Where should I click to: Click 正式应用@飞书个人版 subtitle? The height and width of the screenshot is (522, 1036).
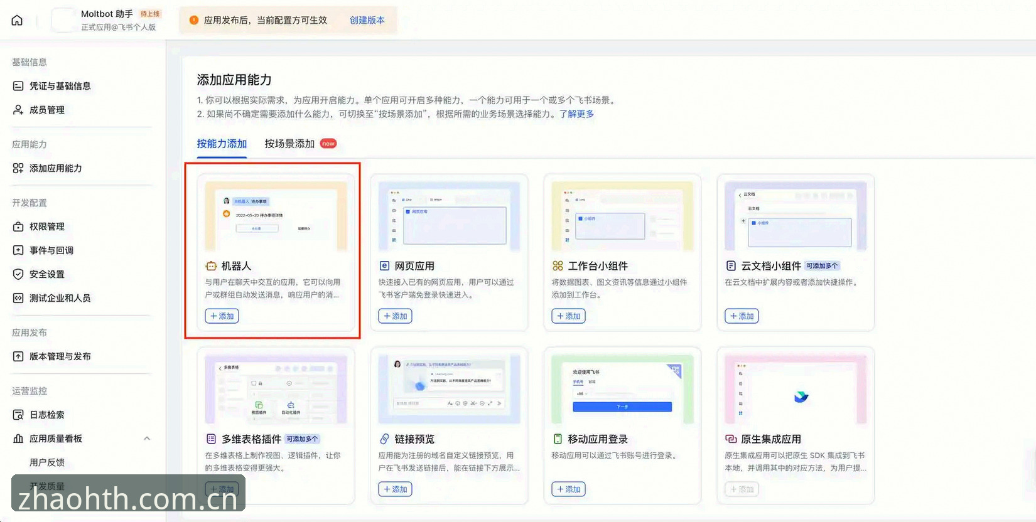(x=118, y=27)
